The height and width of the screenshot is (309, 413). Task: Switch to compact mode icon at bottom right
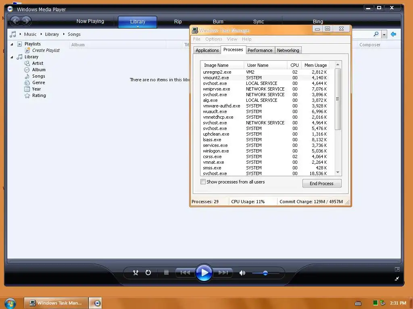tap(397, 278)
